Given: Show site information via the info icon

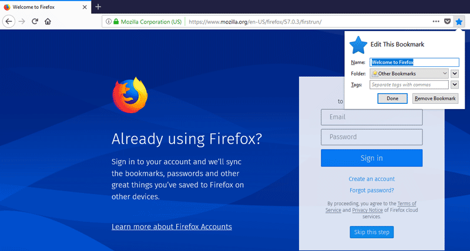Looking at the screenshot, I should 109,22.
